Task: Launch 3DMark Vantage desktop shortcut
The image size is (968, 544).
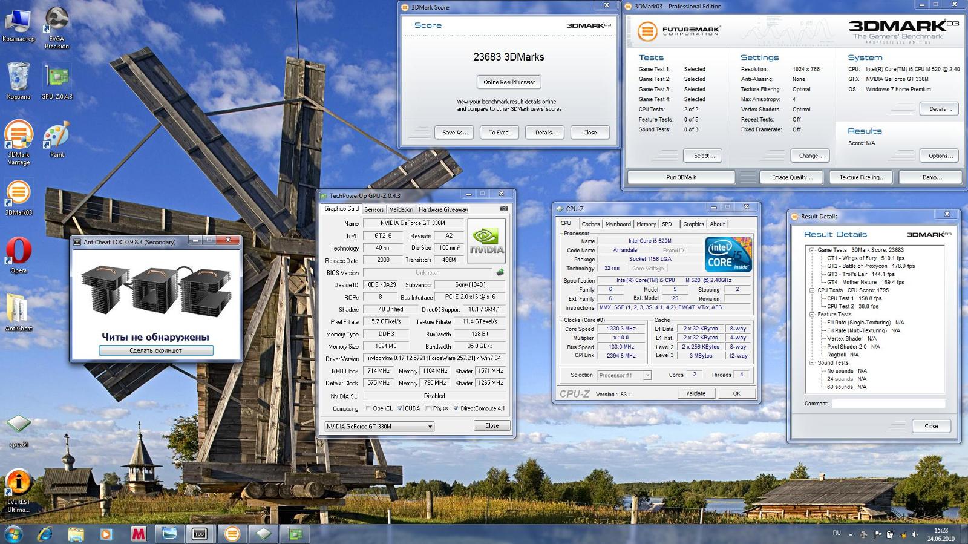Action: coord(18,142)
